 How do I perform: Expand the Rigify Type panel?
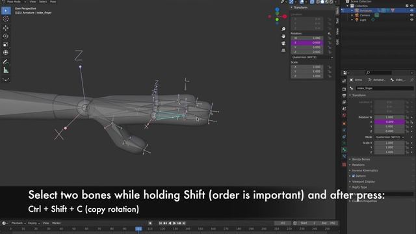coord(359,187)
